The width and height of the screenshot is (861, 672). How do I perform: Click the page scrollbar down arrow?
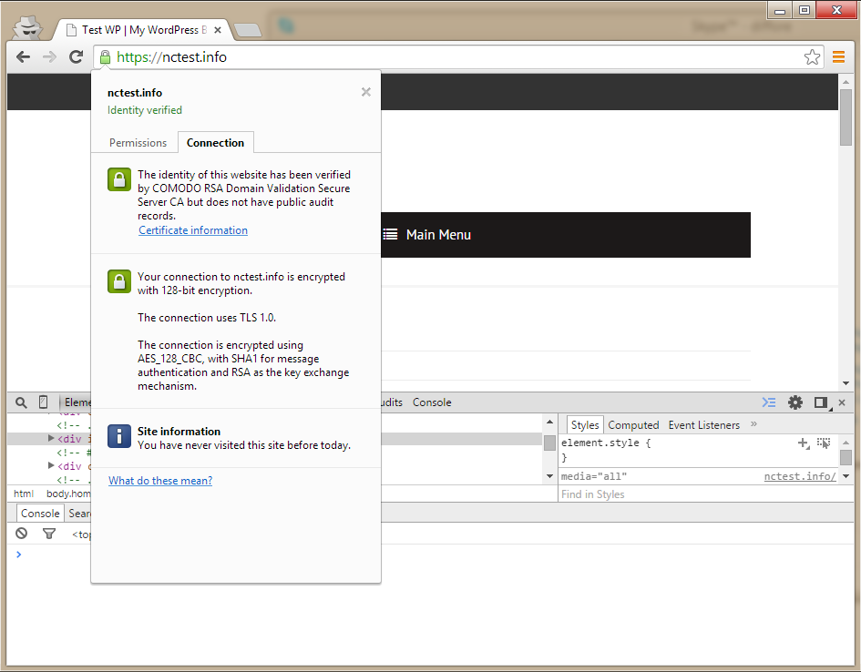click(x=846, y=383)
